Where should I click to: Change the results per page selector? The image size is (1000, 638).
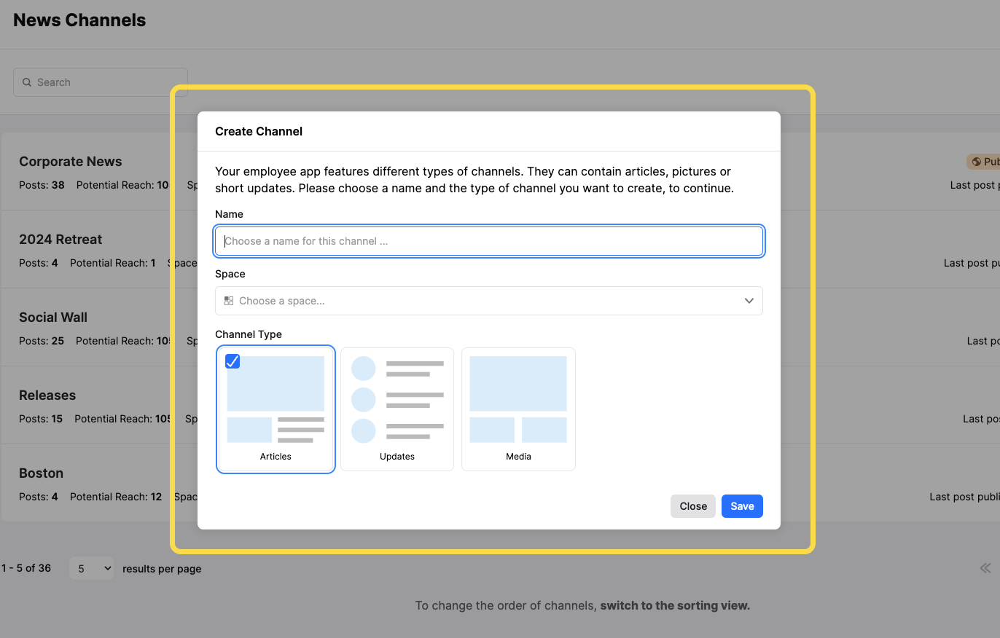[92, 568]
